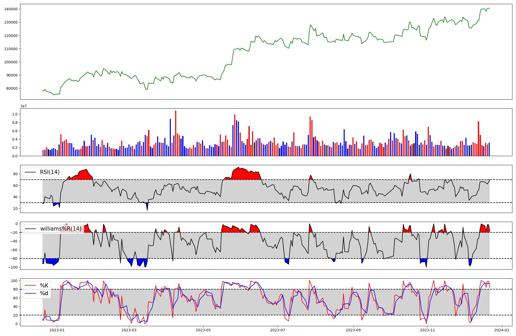Click the RSI(14) legend label
Image resolution: width=516 pixels, height=336 pixels.
pyautogui.click(x=50, y=172)
